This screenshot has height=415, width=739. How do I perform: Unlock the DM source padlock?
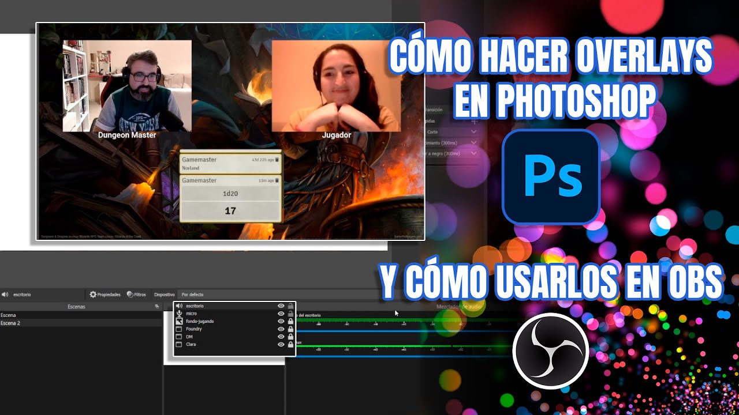pyautogui.click(x=290, y=336)
